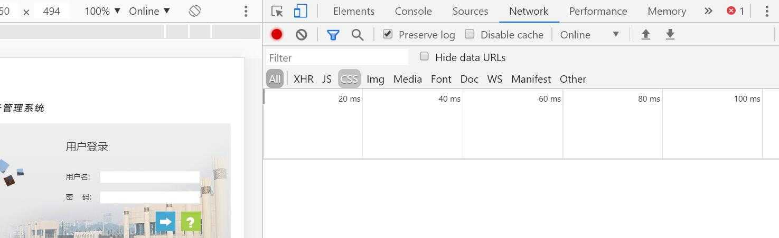This screenshot has height=238, width=779.
Task: Clear the network log
Action: pos(302,35)
